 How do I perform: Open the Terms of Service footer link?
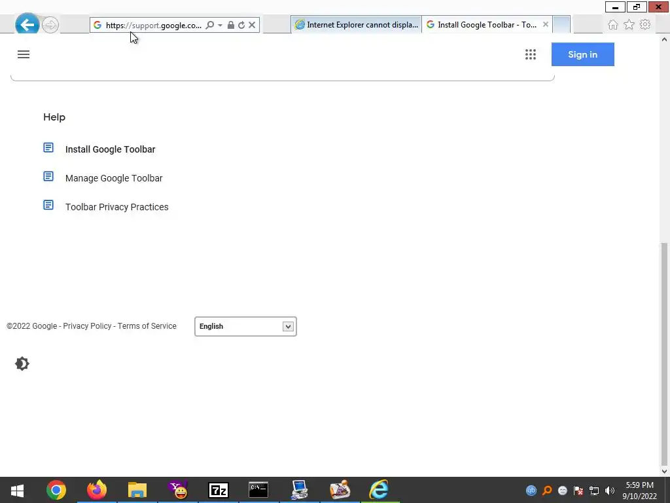[147, 326]
